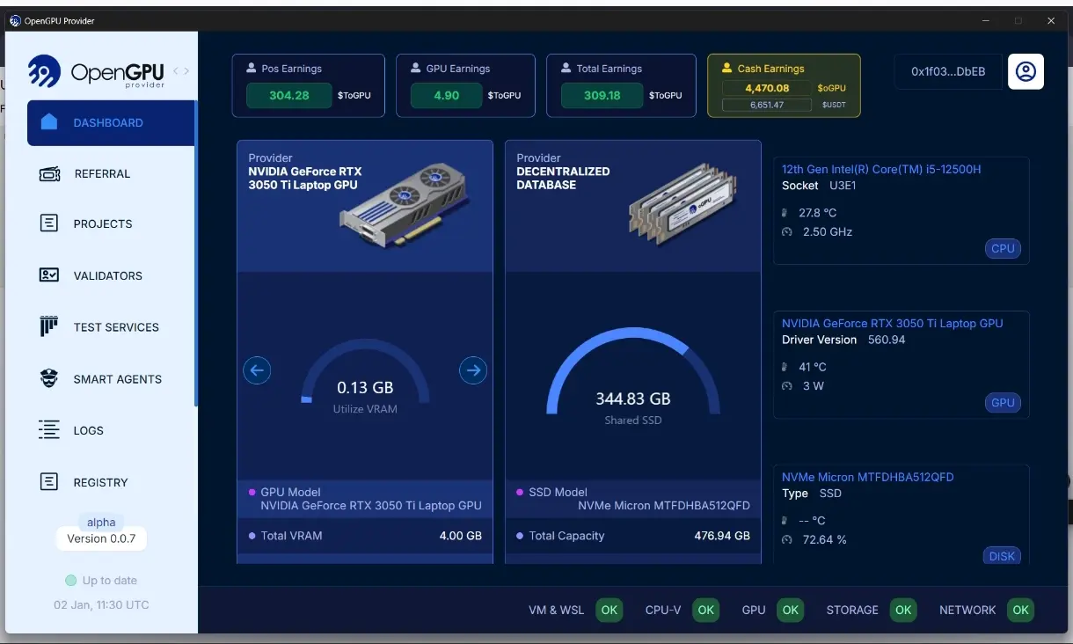This screenshot has height=644, width=1073.
Task: Click the GPU temperature thermometer icon
Action: tap(785, 367)
